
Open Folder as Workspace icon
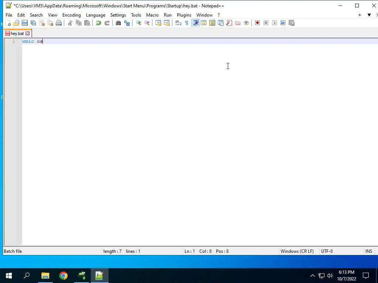238,23
